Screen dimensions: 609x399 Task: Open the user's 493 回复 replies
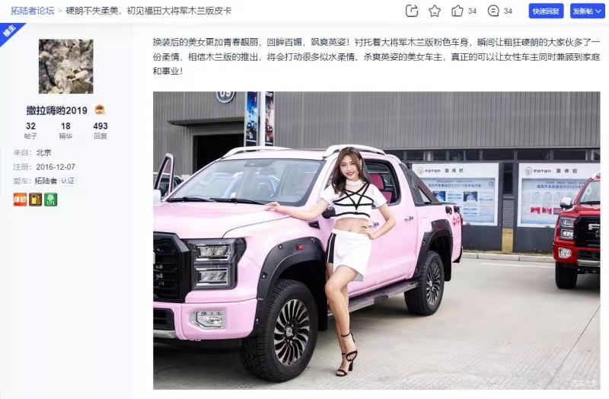(x=100, y=130)
